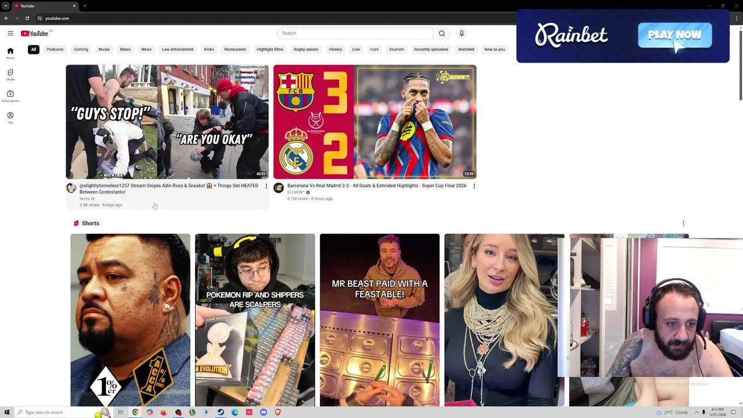Open the Windows Start menu
The width and height of the screenshot is (743, 418).
coord(7,412)
